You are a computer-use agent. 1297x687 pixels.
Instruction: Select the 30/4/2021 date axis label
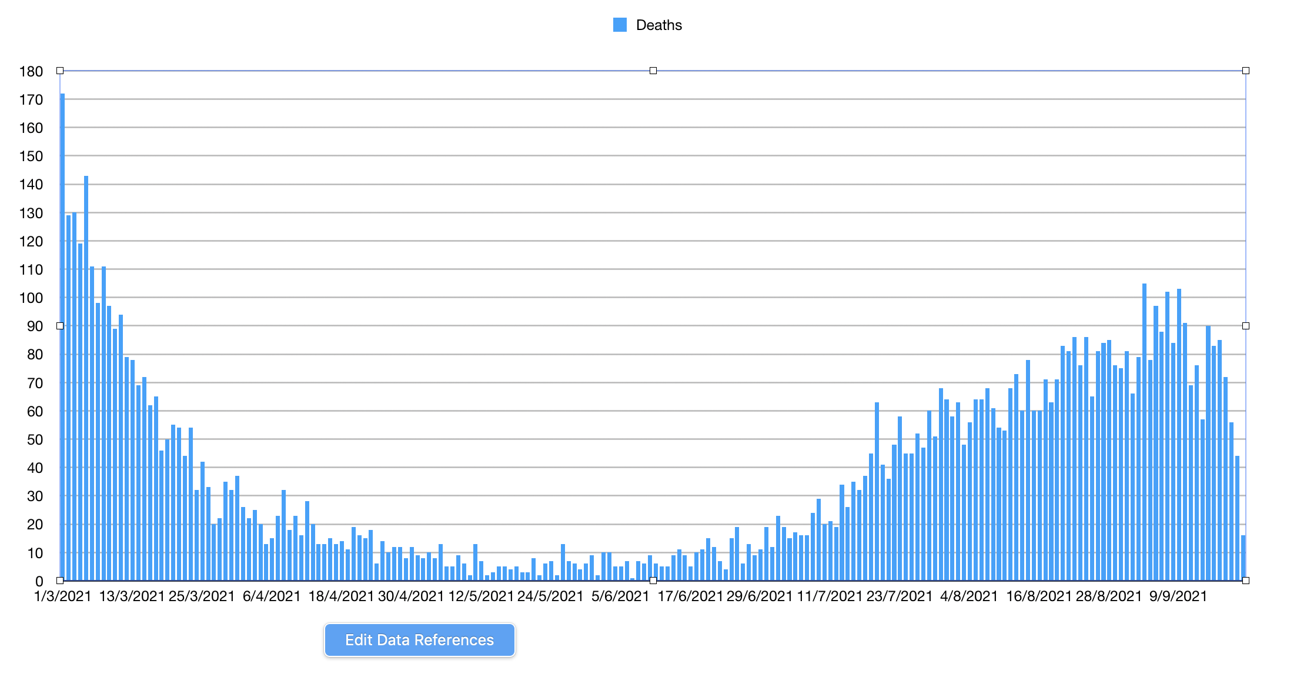[x=410, y=596]
